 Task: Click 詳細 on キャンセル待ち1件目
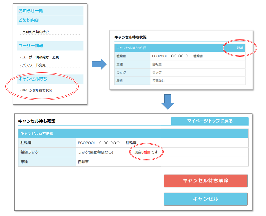tap(240, 48)
